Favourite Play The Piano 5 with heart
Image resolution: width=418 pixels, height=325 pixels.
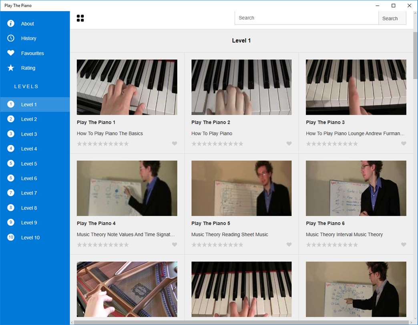click(289, 244)
